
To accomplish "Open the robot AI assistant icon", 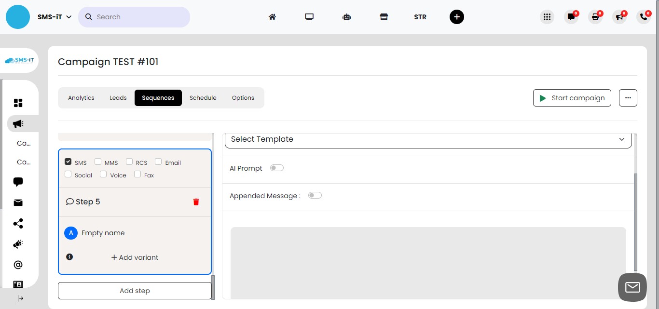I will click(346, 17).
